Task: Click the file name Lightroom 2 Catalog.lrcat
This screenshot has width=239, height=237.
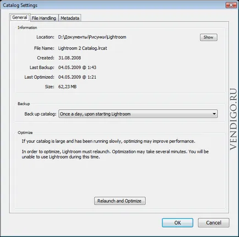Action: pyautogui.click(x=83, y=49)
